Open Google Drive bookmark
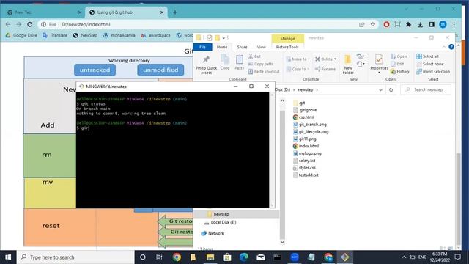Image resolution: width=469 pixels, height=264 pixels. pyautogui.click(x=21, y=35)
